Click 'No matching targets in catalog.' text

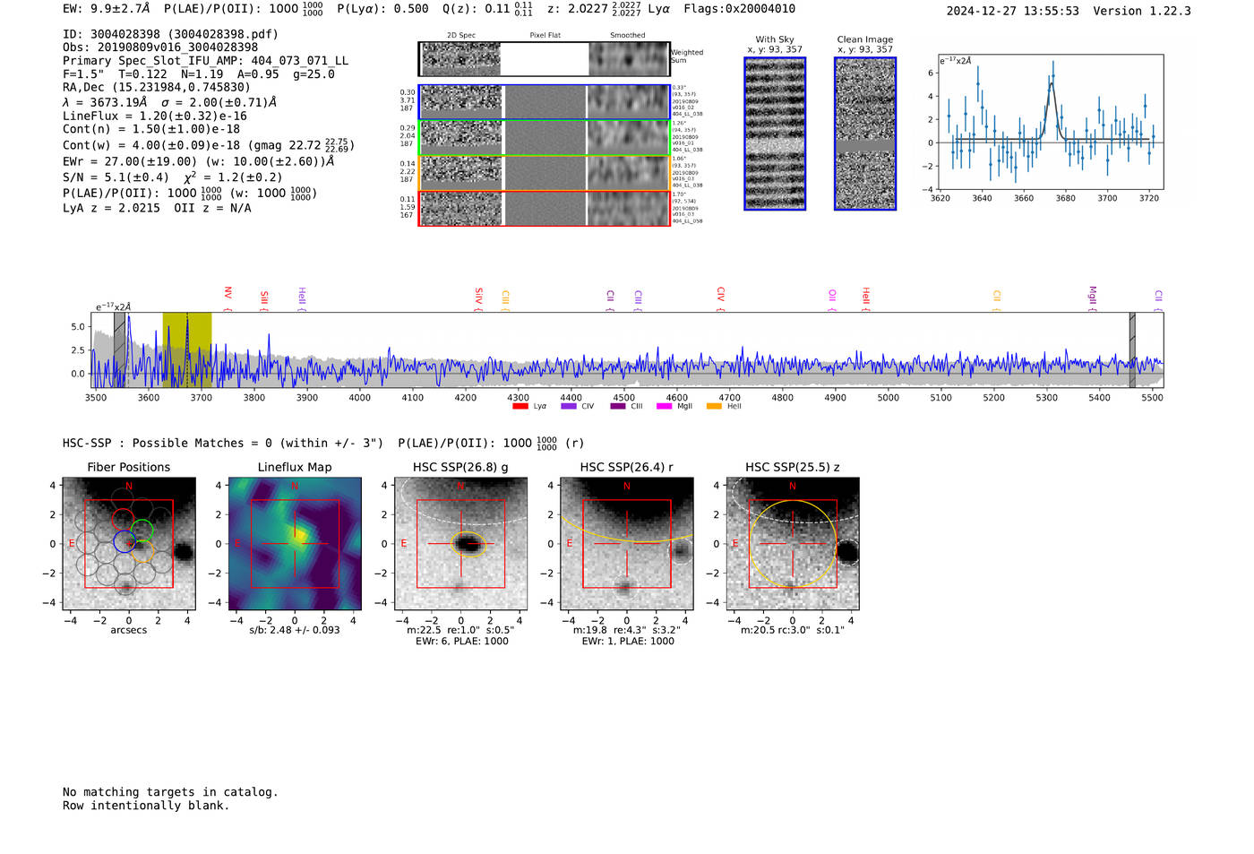coord(170,792)
